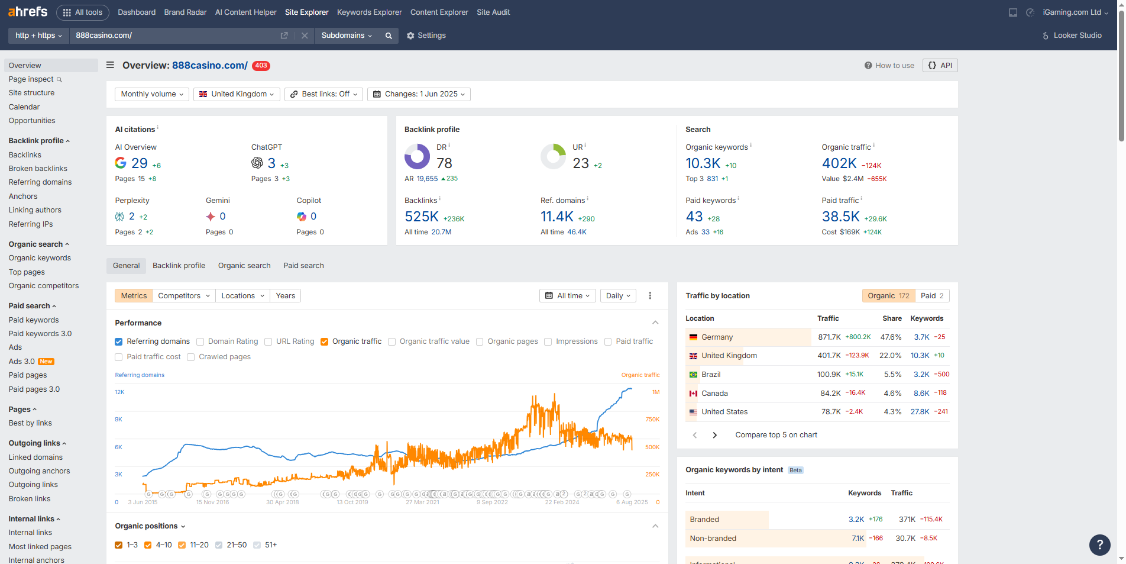1126x564 pixels.
Task: Enable Impressions checkbox
Action: 548,341
